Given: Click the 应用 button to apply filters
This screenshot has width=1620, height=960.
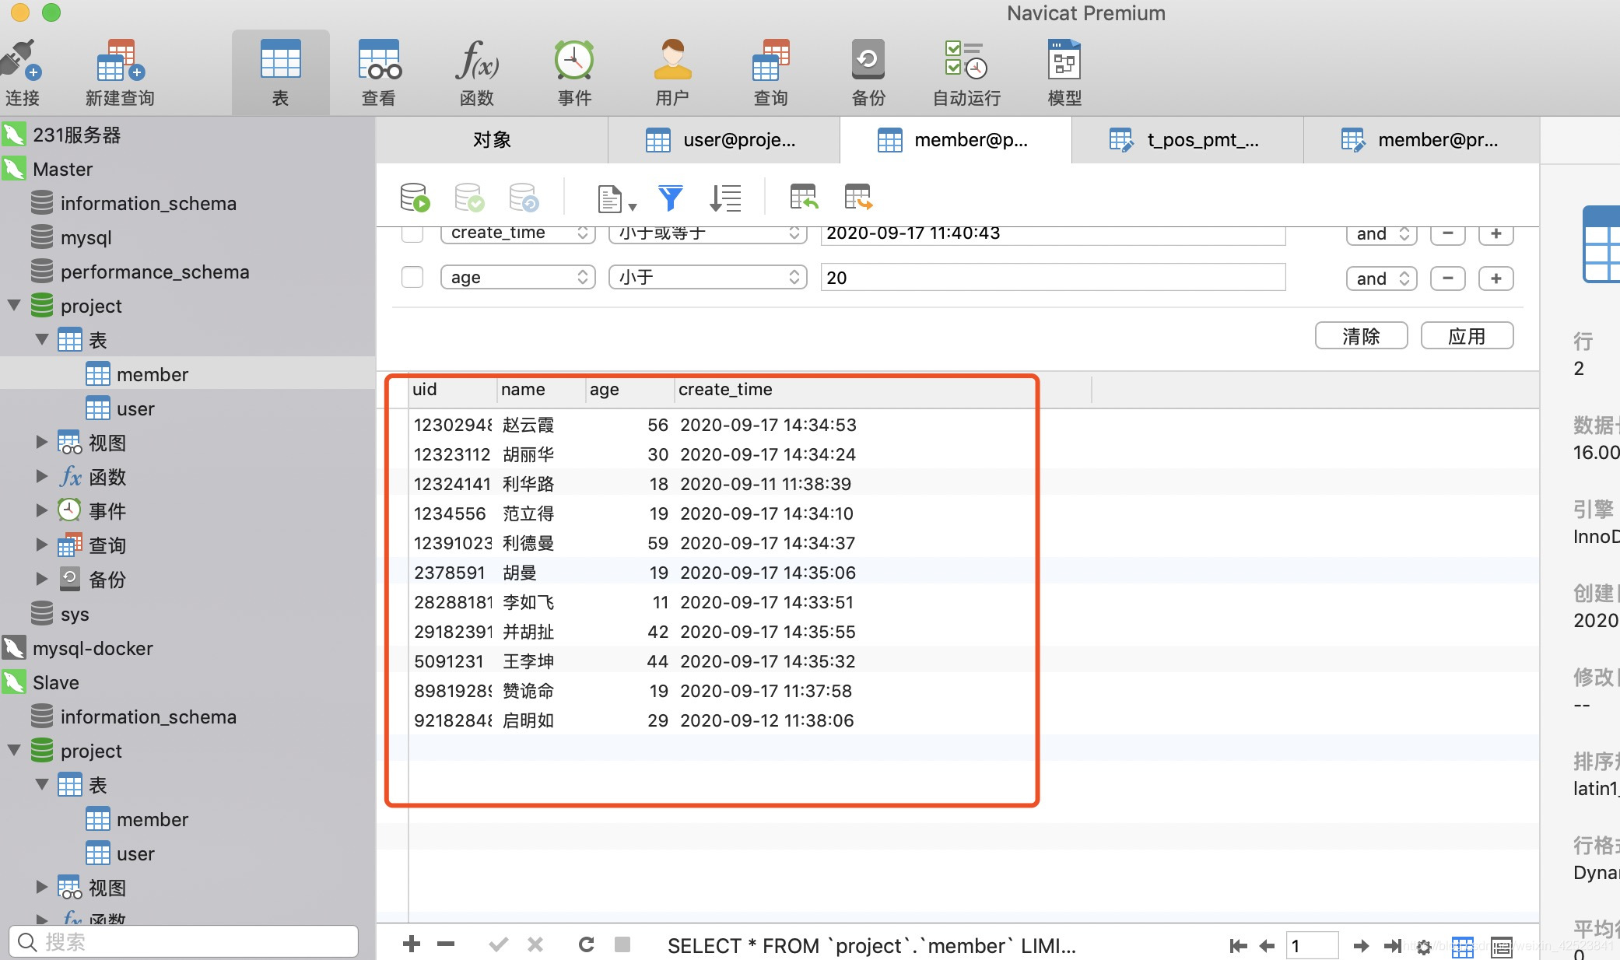Looking at the screenshot, I should pyautogui.click(x=1466, y=334).
